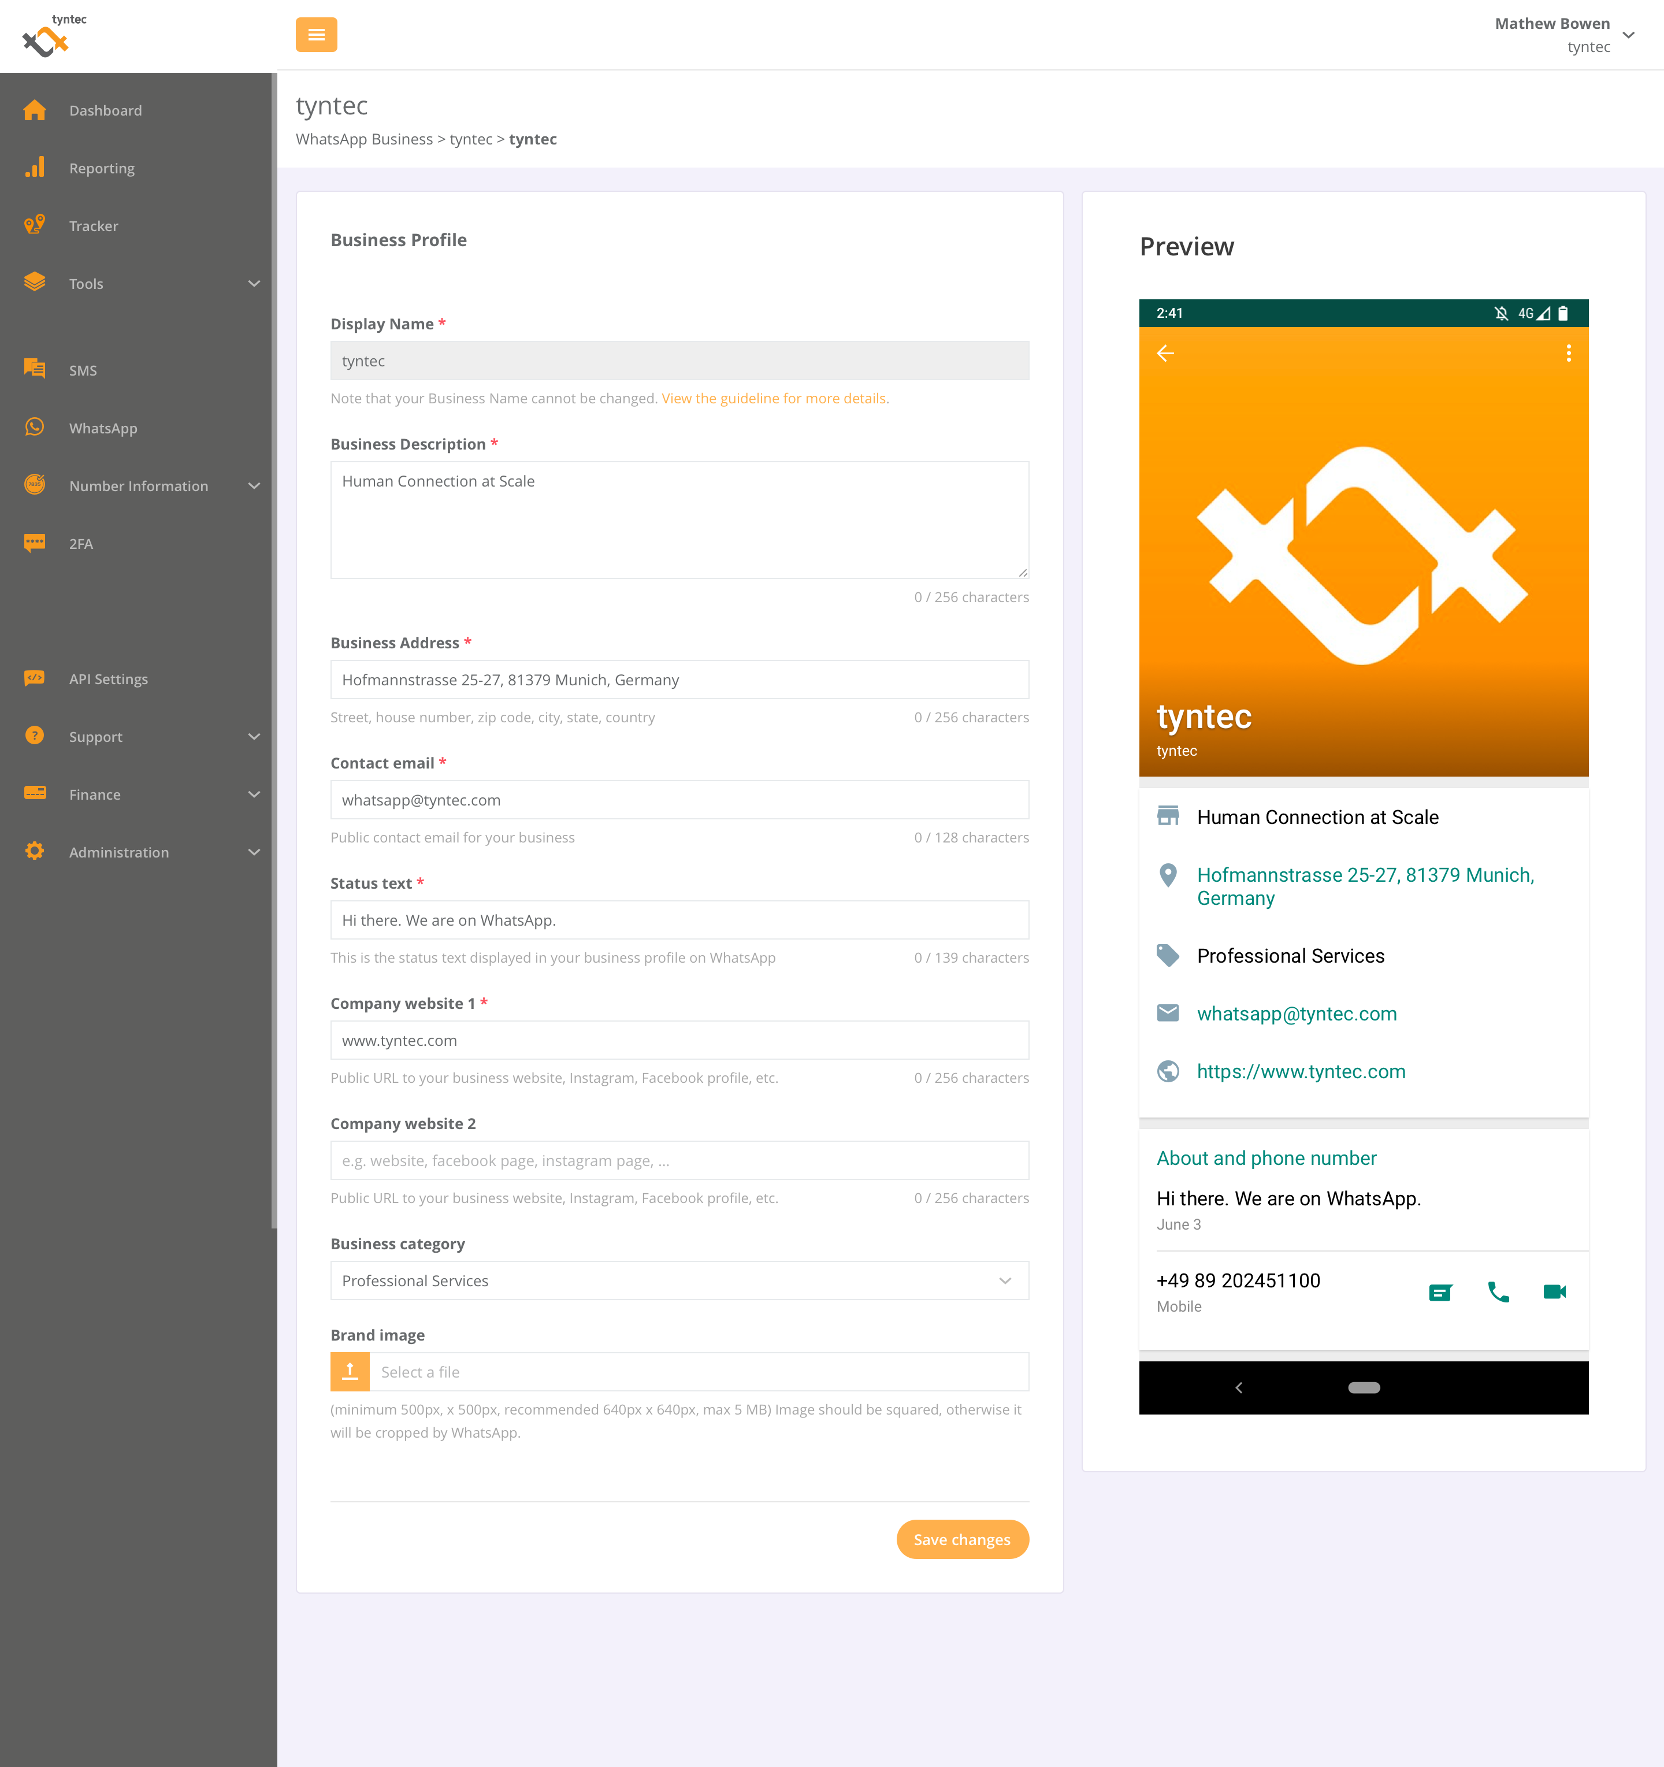This screenshot has width=1664, height=1767.
Task: Expand the Support submenu chevron
Action: pos(254,737)
